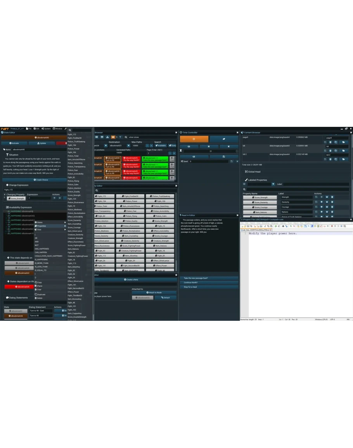Click the eraser button in Time Controller
Image resolution: width=353 pixels, height=448 pixels.
point(224,139)
